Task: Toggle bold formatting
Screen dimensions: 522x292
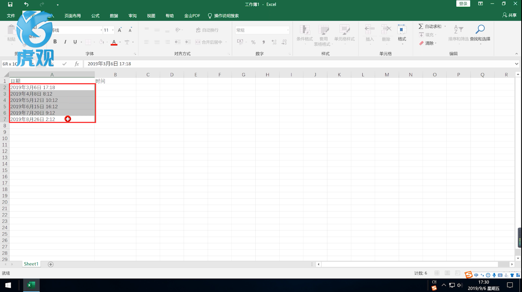Action: click(55, 42)
